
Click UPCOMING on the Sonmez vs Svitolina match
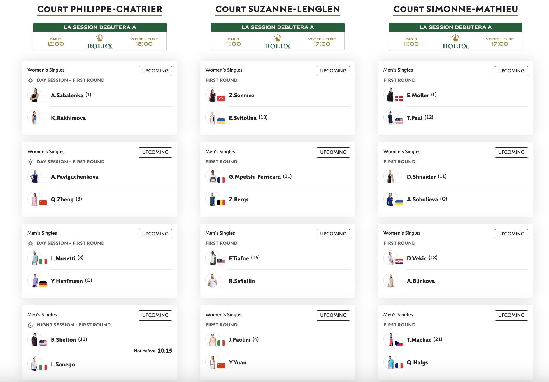(x=333, y=71)
